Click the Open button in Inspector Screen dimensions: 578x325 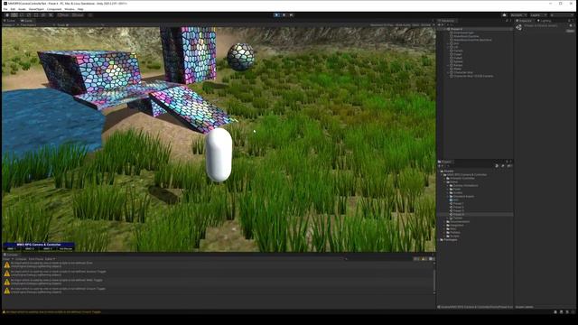tap(570, 32)
